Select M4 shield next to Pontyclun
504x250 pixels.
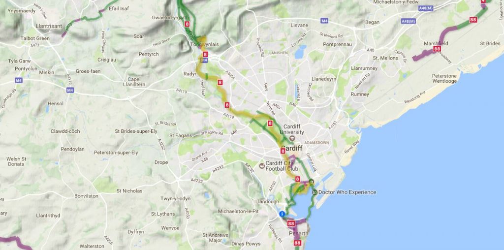[x=19, y=80]
